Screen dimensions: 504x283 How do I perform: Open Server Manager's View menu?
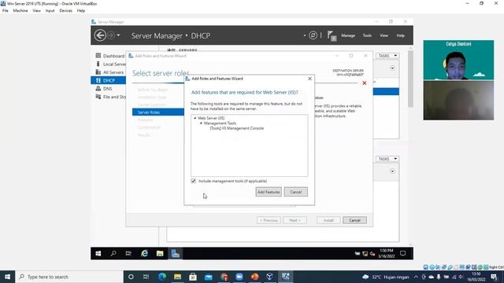(x=384, y=35)
